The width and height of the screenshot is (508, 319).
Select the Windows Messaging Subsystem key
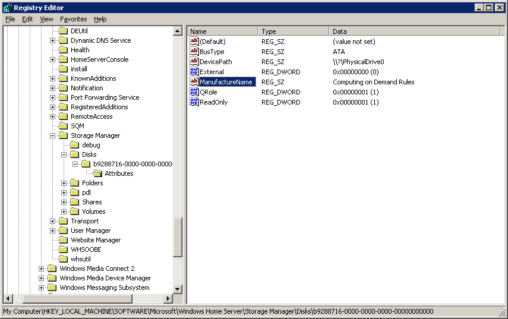tap(105, 288)
